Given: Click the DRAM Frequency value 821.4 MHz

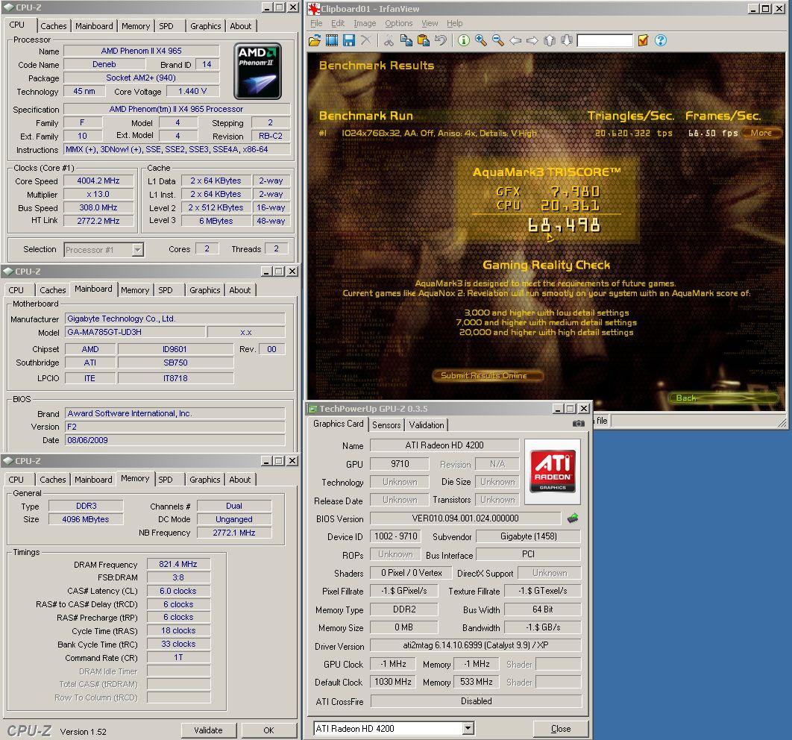Looking at the screenshot, I should (x=178, y=564).
